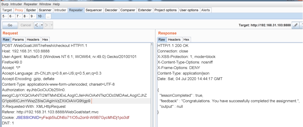Switch to the Comparer tab
The image size is (303, 127).
coord(128,10)
